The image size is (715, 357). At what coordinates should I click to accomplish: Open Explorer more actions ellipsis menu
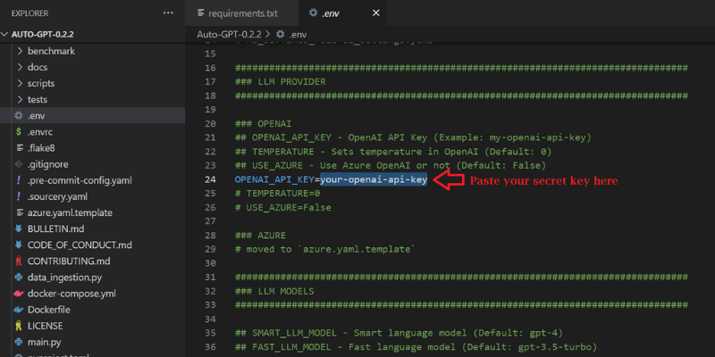(x=168, y=13)
